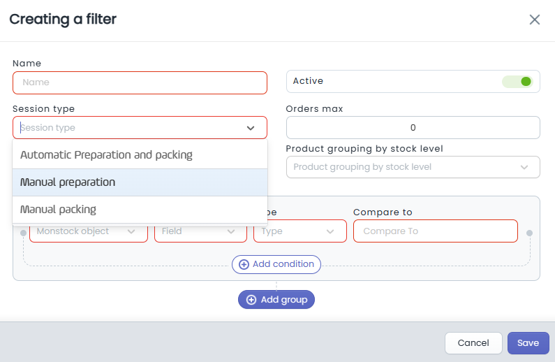Click the plus icon on Add group
The width and height of the screenshot is (555, 362).
[x=251, y=300]
